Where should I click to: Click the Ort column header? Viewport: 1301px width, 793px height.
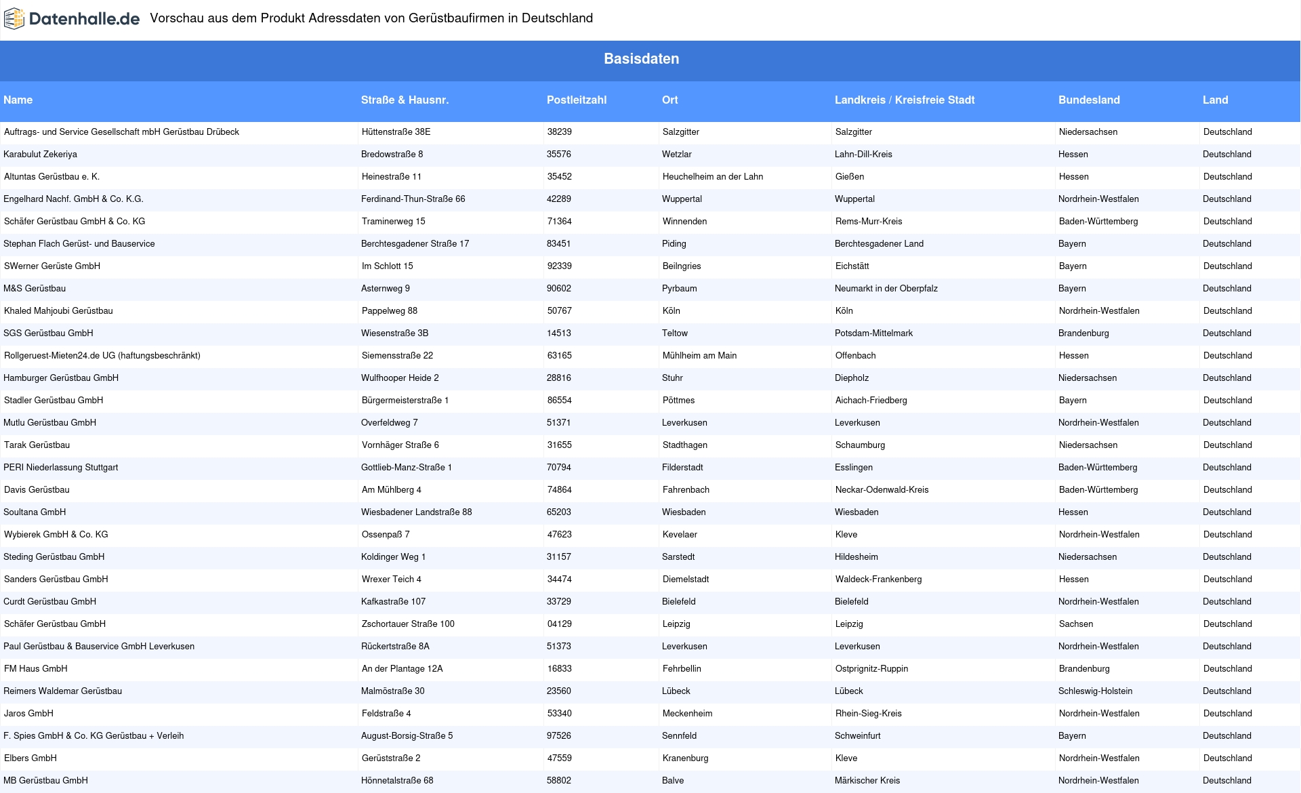(x=670, y=100)
